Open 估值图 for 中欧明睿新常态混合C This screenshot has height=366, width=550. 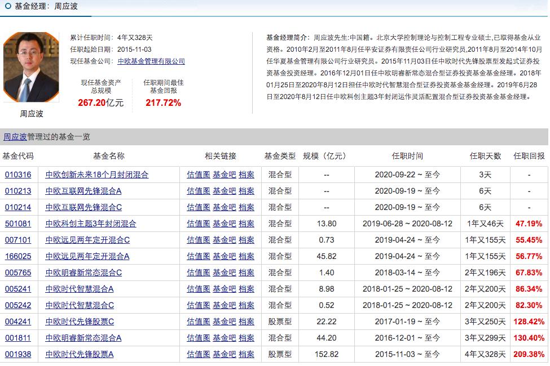pos(199,273)
